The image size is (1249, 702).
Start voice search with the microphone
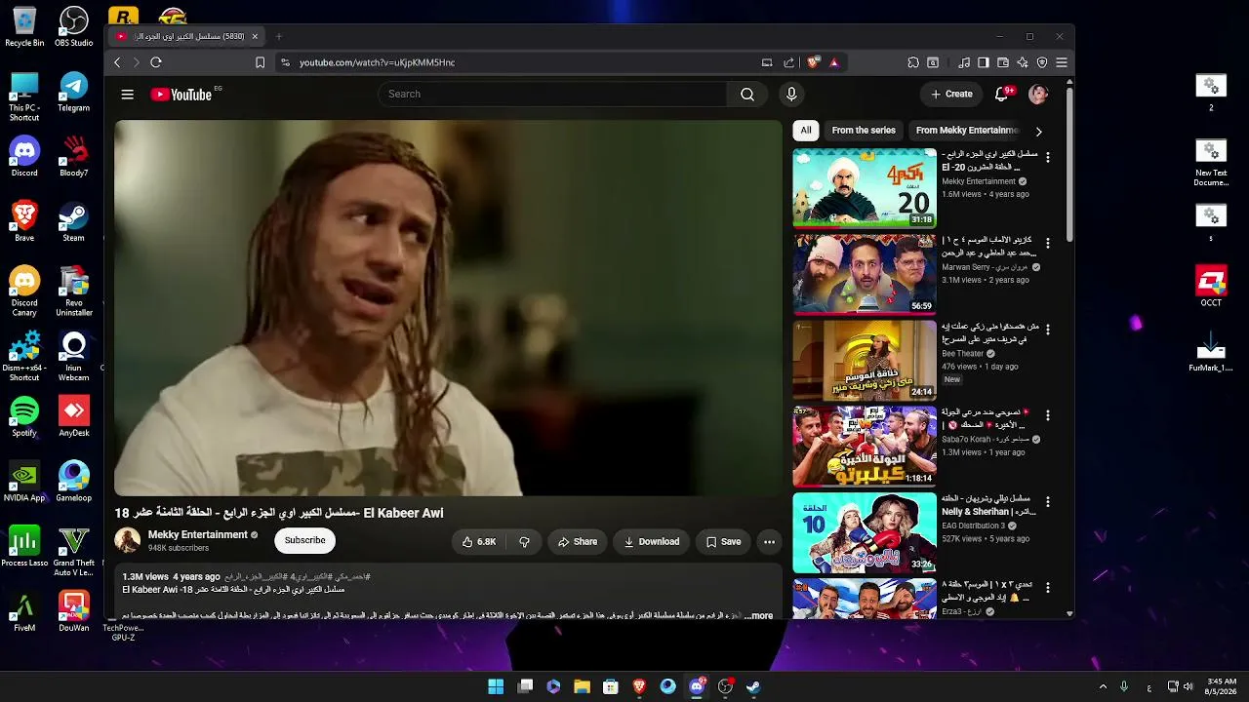[x=791, y=95]
